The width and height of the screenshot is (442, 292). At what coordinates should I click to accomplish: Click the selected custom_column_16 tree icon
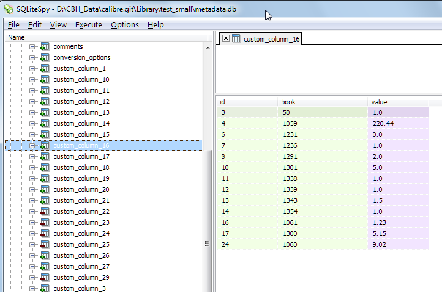click(x=45, y=145)
